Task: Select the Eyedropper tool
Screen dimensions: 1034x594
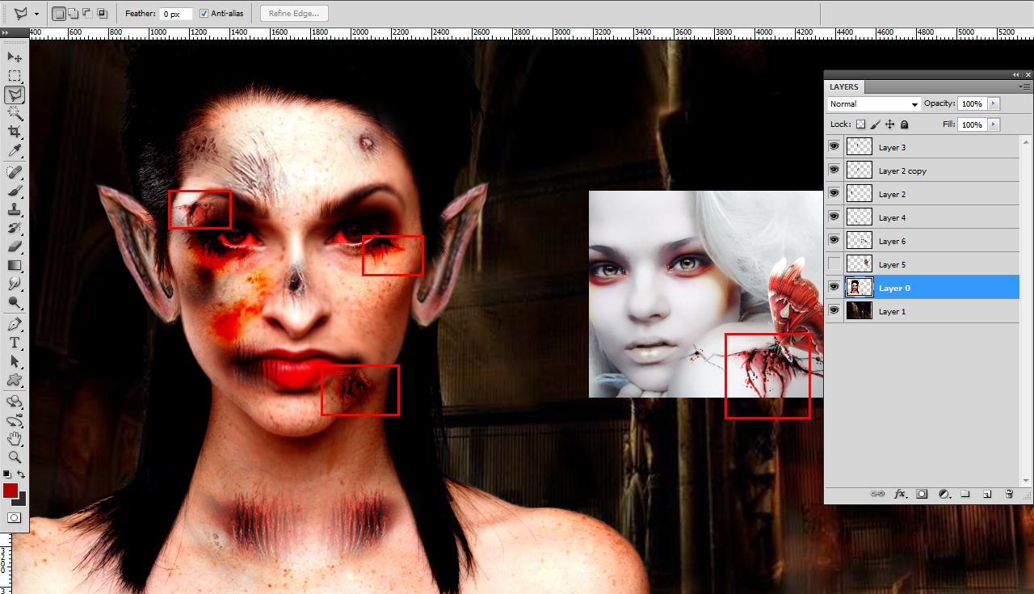Action: point(15,150)
